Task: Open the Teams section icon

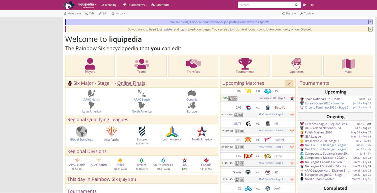Action: pyautogui.click(x=142, y=63)
